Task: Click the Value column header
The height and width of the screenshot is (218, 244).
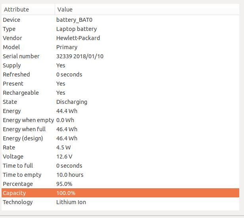Action: coord(147,10)
